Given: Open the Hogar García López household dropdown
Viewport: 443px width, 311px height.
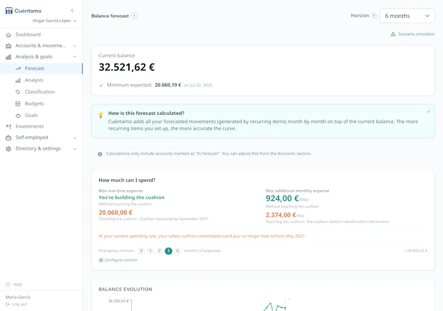Looking at the screenshot, I should tap(54, 20).
